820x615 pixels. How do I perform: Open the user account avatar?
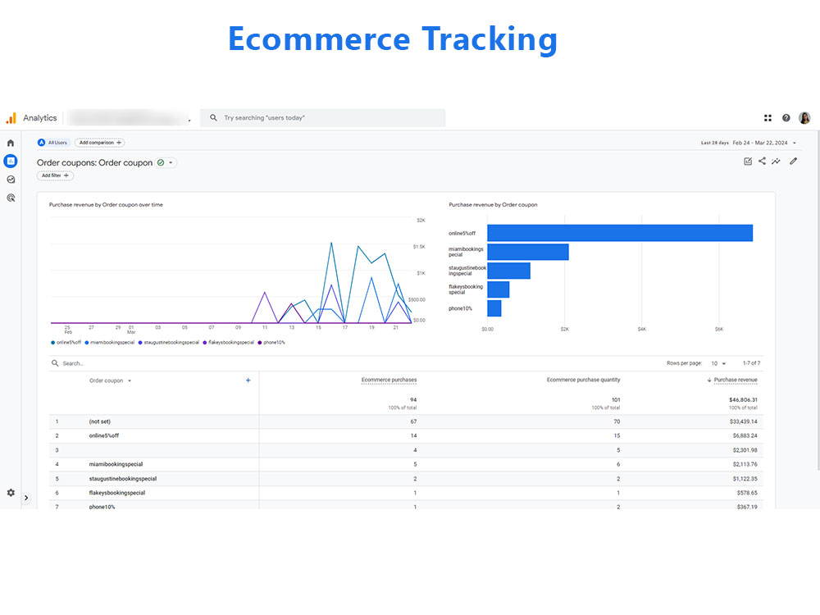(x=804, y=118)
